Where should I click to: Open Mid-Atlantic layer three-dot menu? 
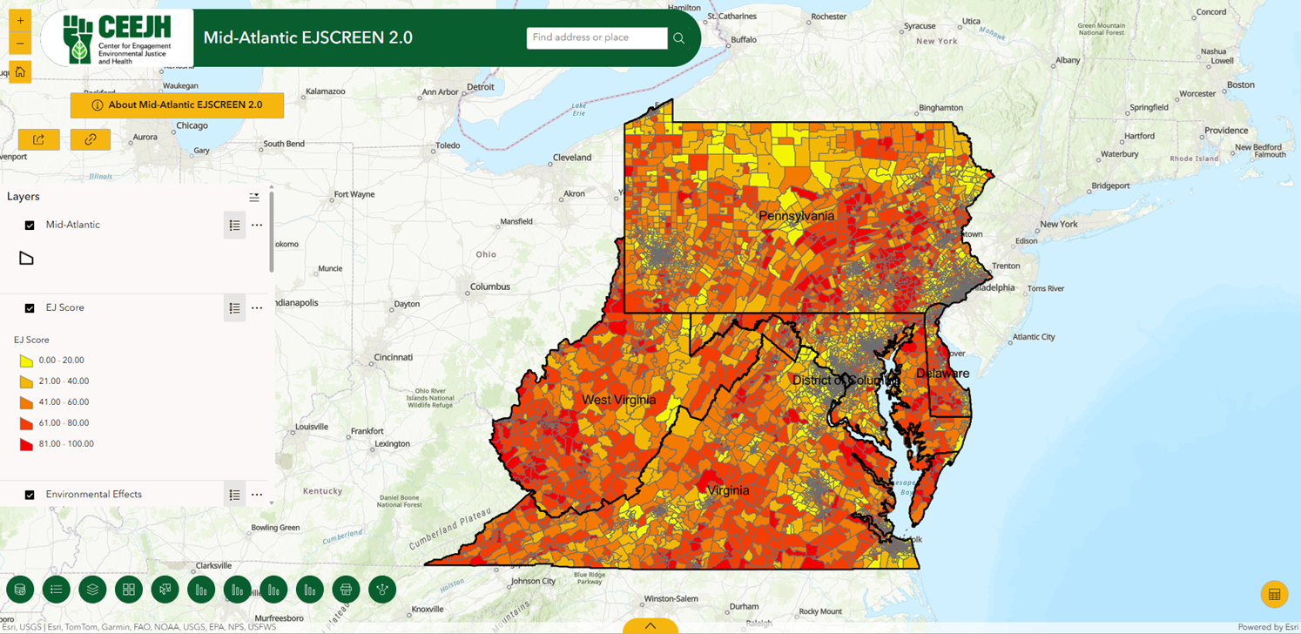pyautogui.click(x=257, y=226)
